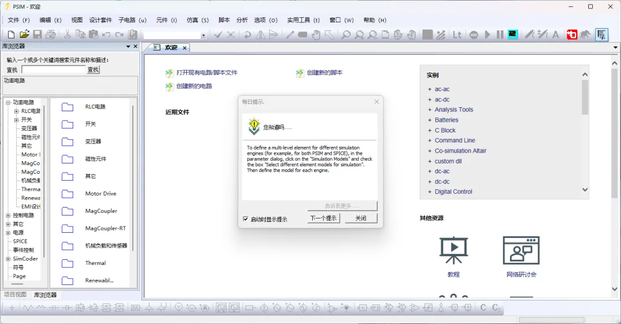This screenshot has width=621, height=324.
Task: Open the toolbar combo box dropdown
Action: (203, 35)
